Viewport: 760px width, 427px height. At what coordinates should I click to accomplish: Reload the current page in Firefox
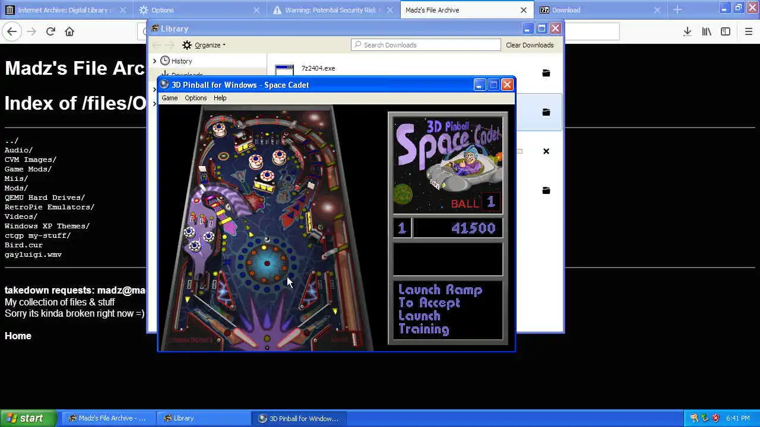click(50, 32)
